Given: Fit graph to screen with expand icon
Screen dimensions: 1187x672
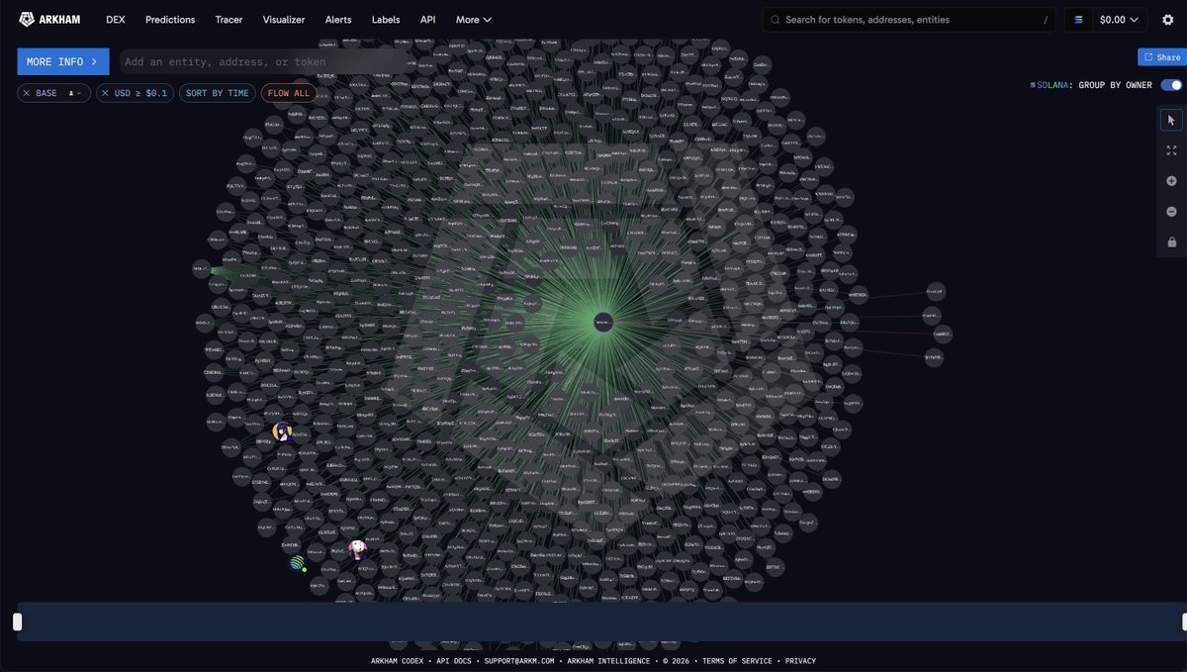Looking at the screenshot, I should [x=1171, y=150].
